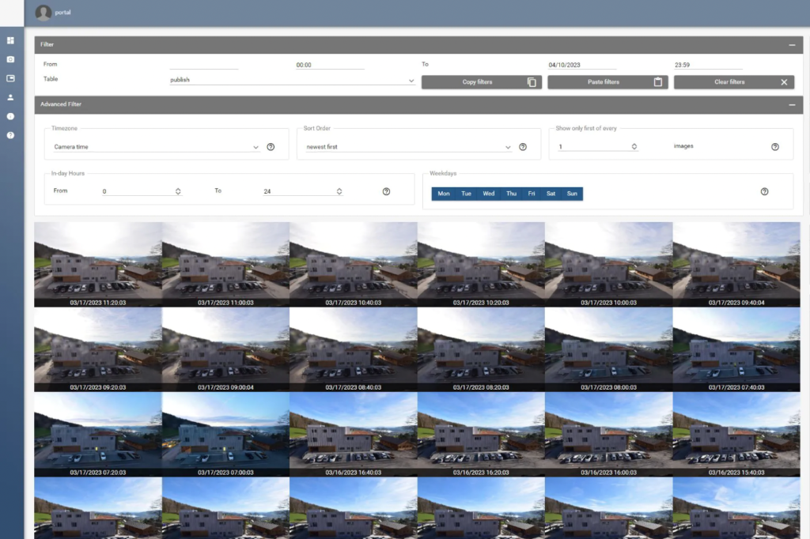Click the Clear filters button
Image resolution: width=810 pixels, height=539 pixels.
click(x=733, y=82)
